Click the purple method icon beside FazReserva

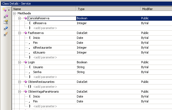[x=25, y=33]
